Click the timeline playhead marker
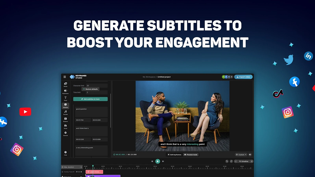 point(93,166)
